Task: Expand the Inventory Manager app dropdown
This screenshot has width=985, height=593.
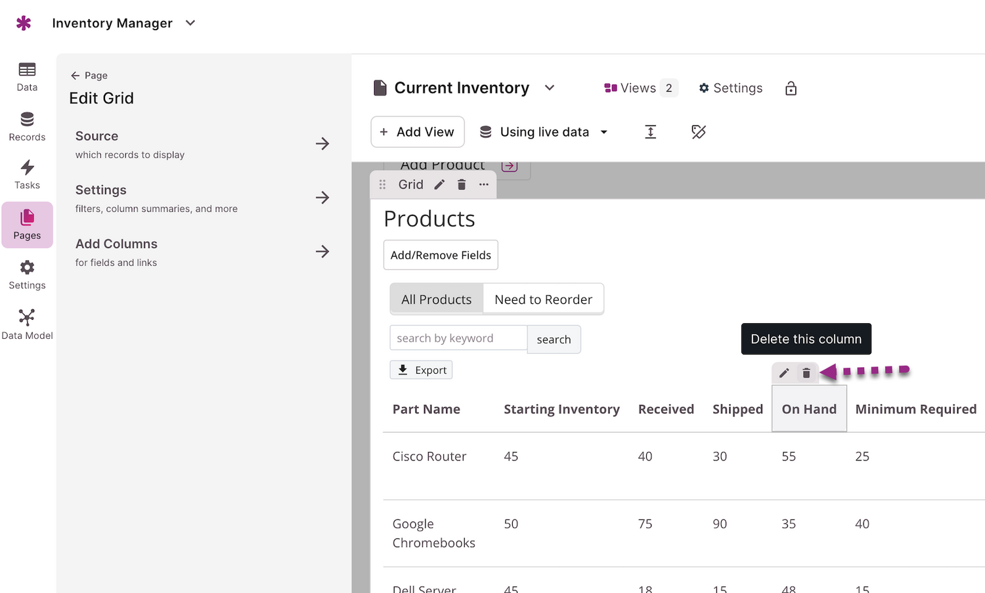Action: [x=190, y=23]
